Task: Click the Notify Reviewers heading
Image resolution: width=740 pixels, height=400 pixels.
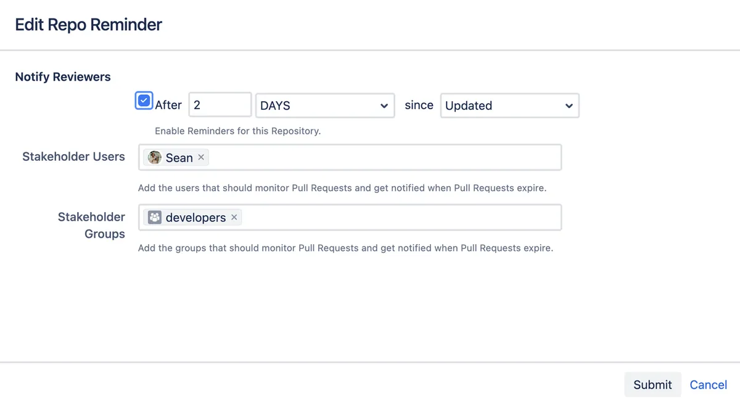Action: [63, 77]
